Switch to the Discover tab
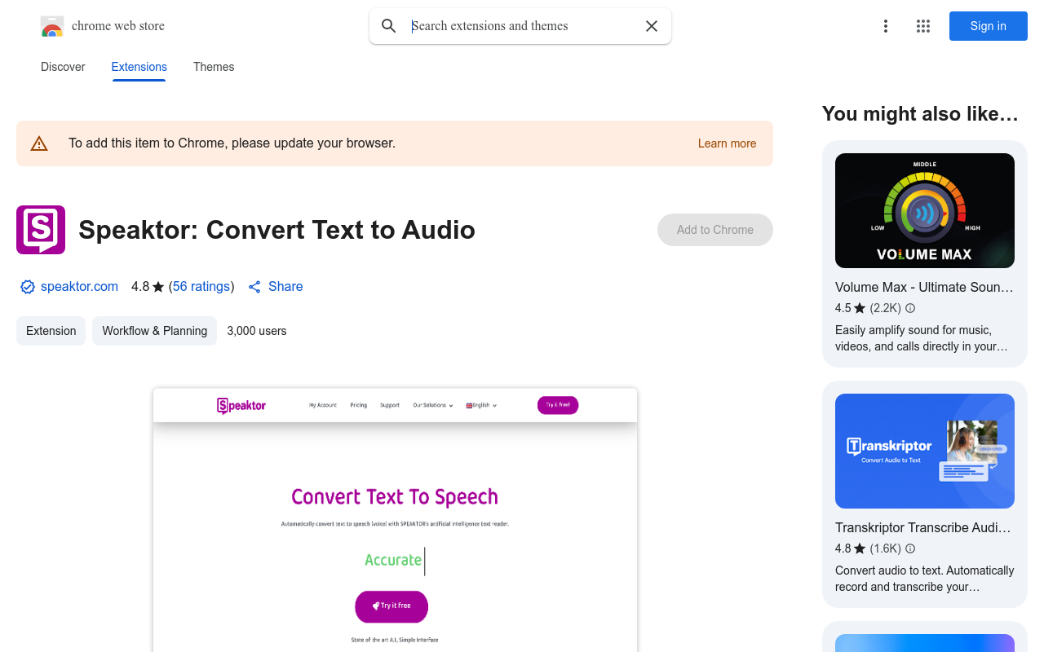 click(x=63, y=67)
